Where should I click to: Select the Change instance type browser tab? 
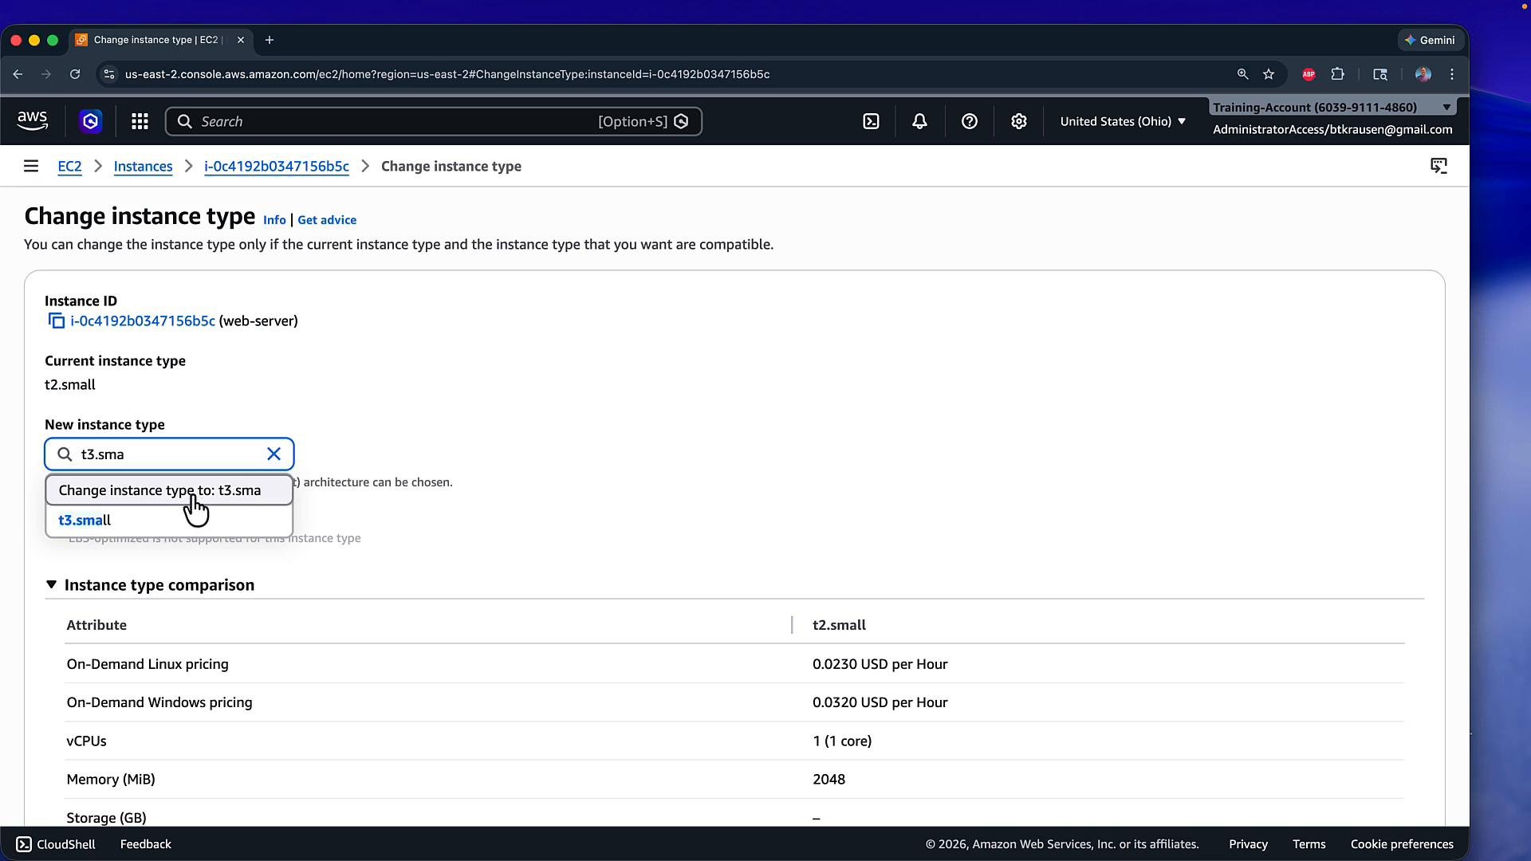159,40
